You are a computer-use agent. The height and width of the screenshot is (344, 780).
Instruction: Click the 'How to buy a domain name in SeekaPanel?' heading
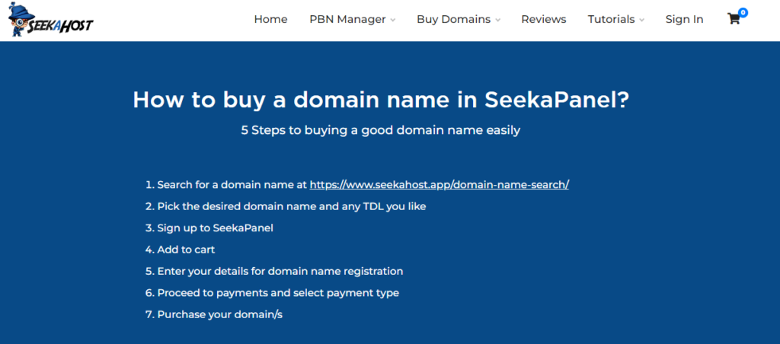coord(381,100)
